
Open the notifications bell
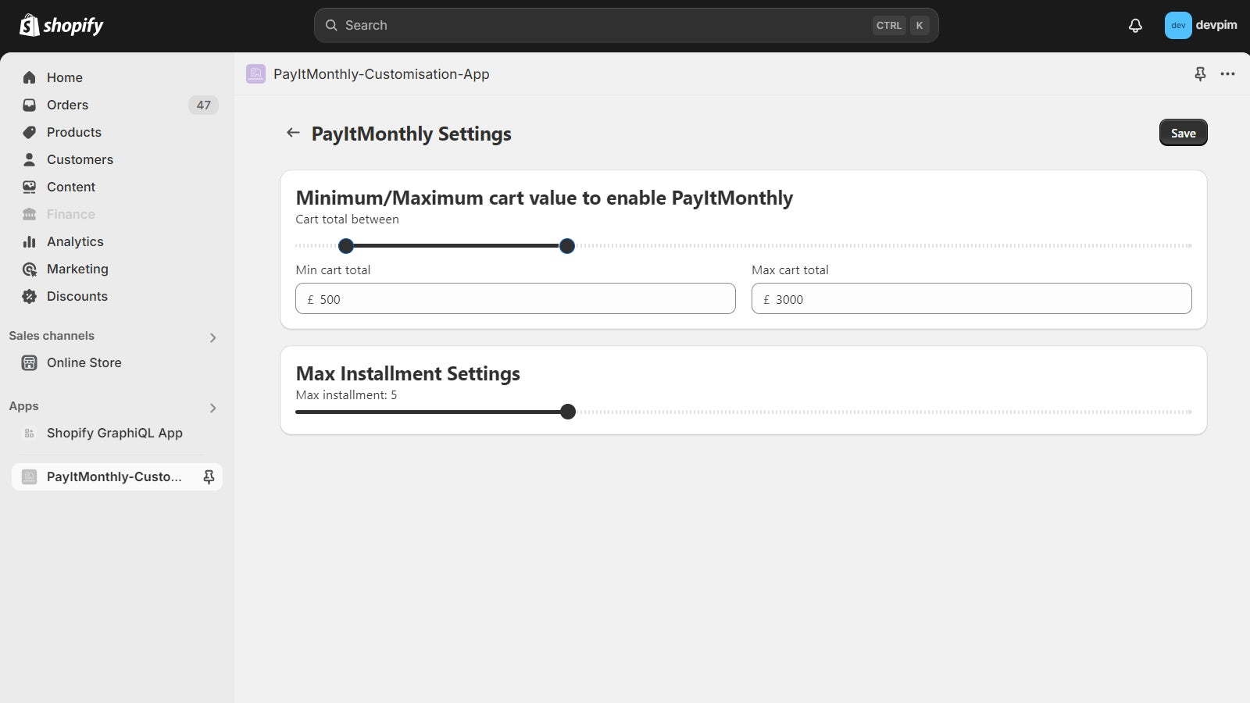[1134, 25]
